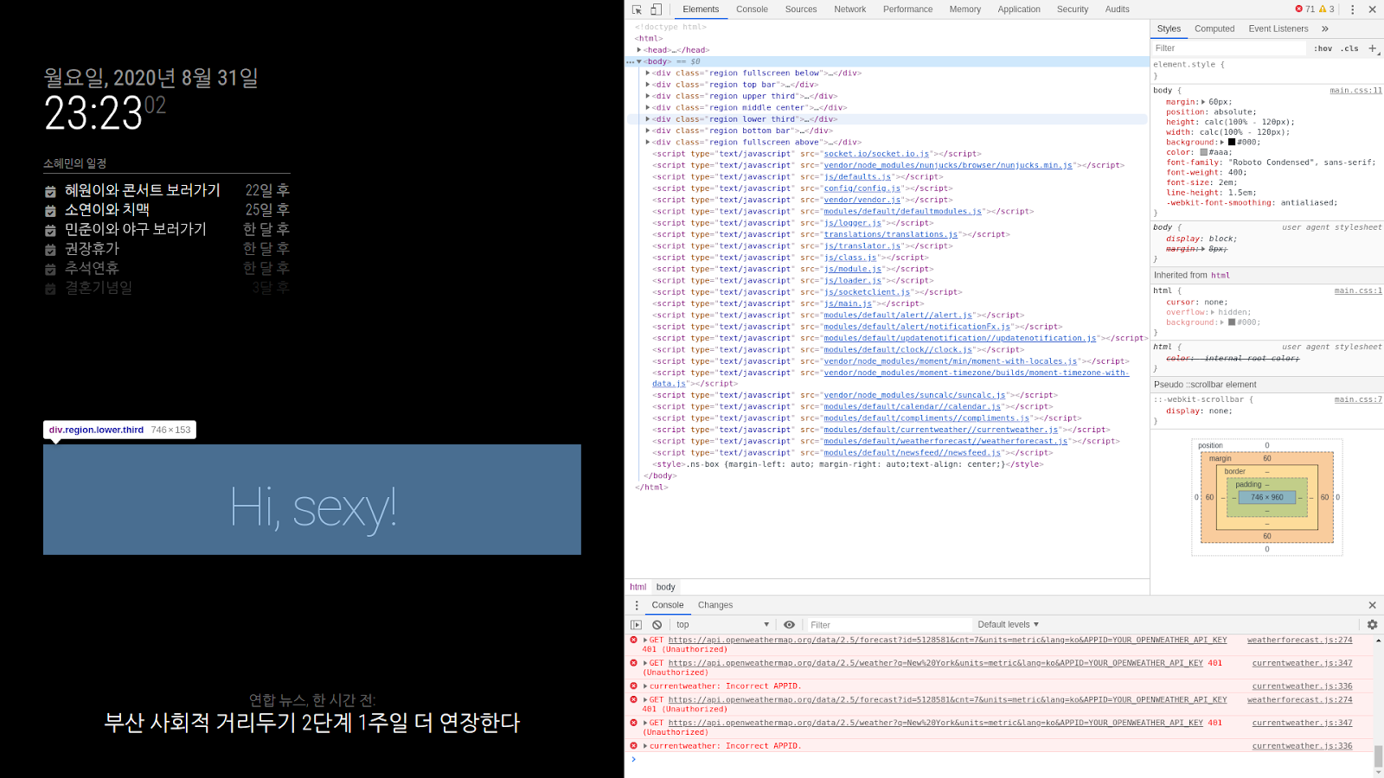This screenshot has height=778, width=1384.
Task: Open console settings gear
Action: [1372, 625]
